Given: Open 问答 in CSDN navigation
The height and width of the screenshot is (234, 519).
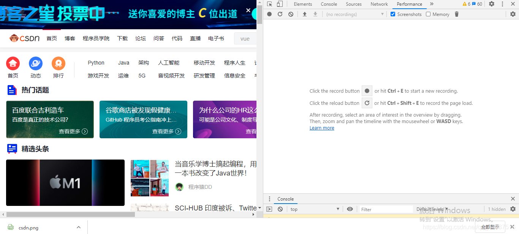Looking at the screenshot, I should coord(159,38).
